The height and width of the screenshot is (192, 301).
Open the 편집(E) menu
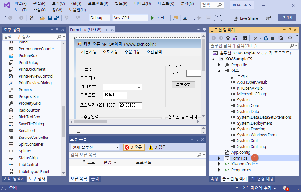pyautogui.click(x=39, y=4)
